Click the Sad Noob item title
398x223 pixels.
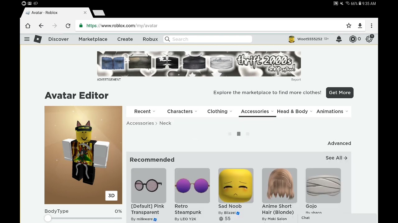tap(230, 206)
